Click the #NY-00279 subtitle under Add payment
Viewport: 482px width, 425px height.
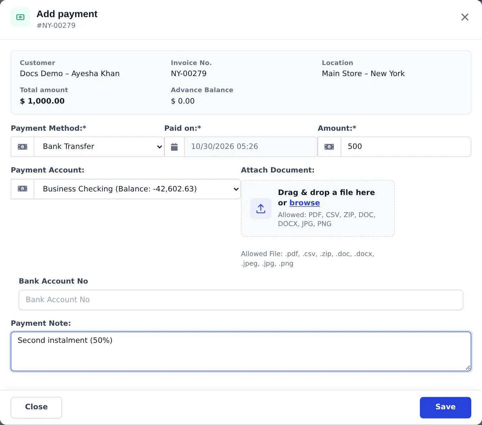(x=56, y=25)
